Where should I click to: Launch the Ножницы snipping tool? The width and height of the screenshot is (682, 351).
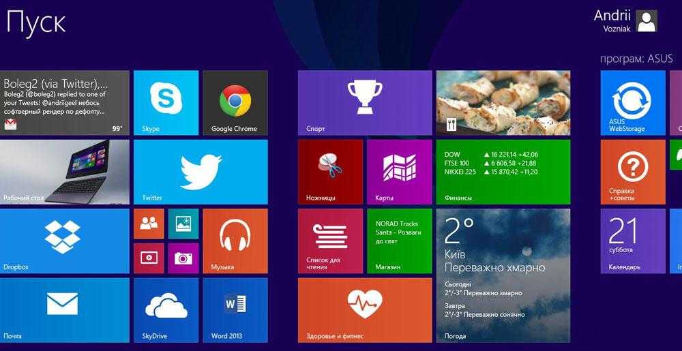330,172
